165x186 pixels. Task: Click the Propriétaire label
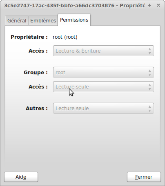(x=29, y=37)
